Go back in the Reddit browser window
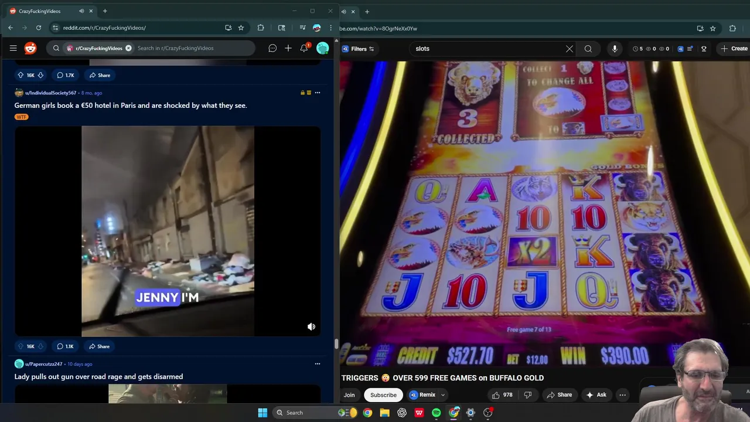Screen dimensions: 750x422 [x=11, y=28]
